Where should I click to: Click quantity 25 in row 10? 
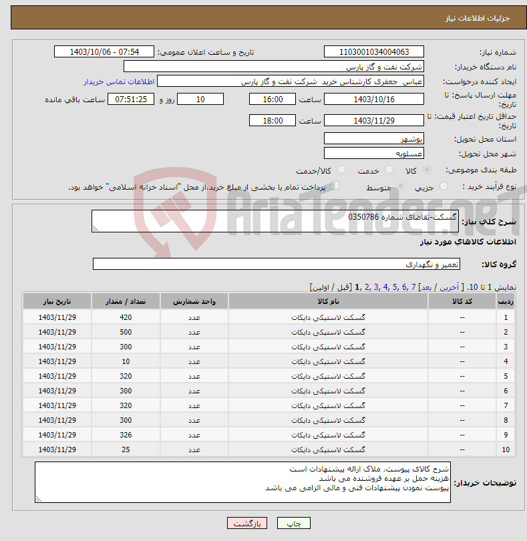[x=126, y=449]
